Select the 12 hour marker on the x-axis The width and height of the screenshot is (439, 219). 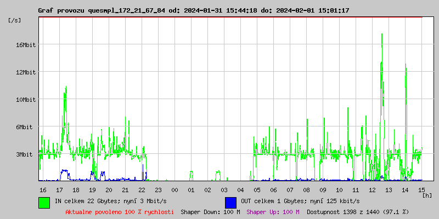372,189
